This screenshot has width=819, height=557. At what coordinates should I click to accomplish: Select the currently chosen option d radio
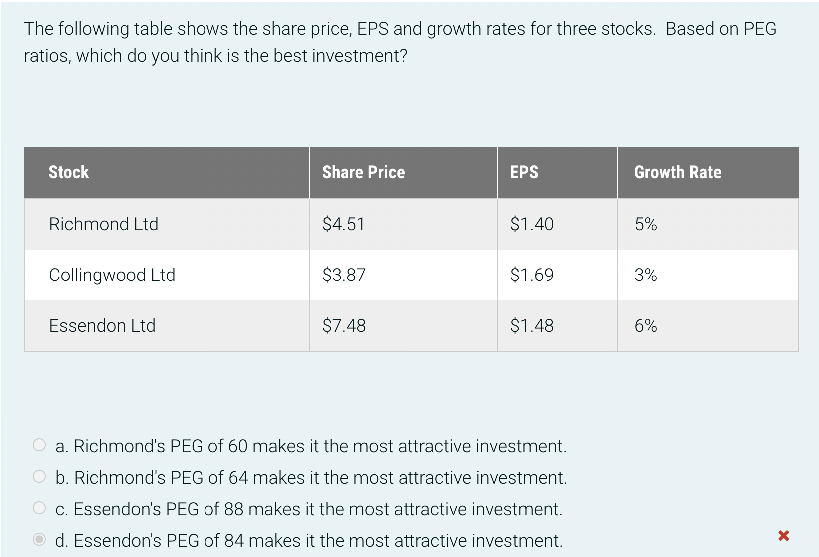point(38,538)
